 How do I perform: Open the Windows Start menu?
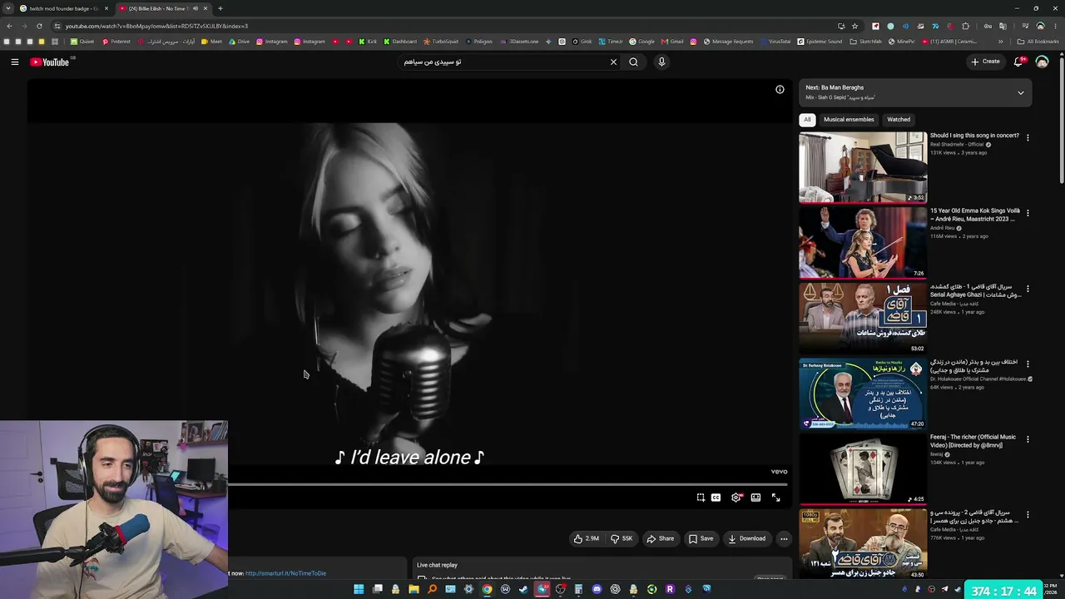(x=359, y=590)
